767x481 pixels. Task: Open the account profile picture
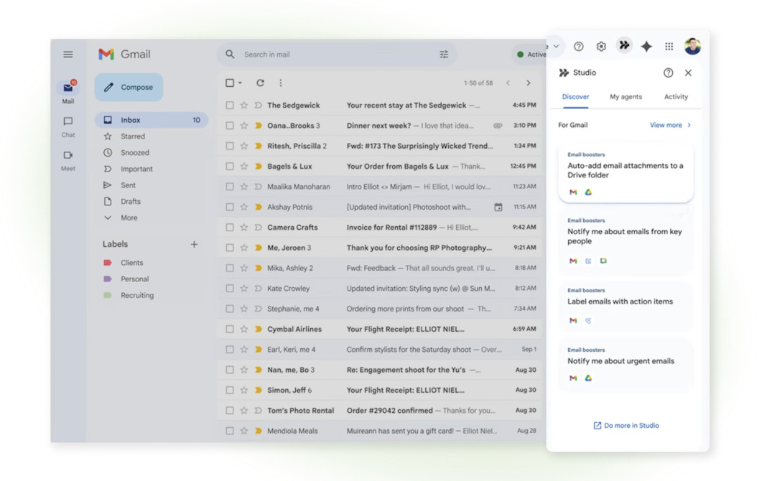pyautogui.click(x=692, y=47)
